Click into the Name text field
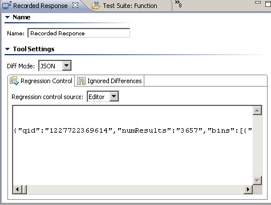The height and width of the screenshot is (205, 271). click(x=79, y=33)
